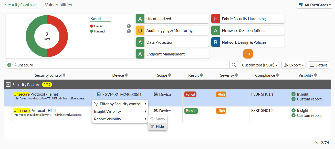
Task: Click the Details button
Action: [x=318, y=65]
